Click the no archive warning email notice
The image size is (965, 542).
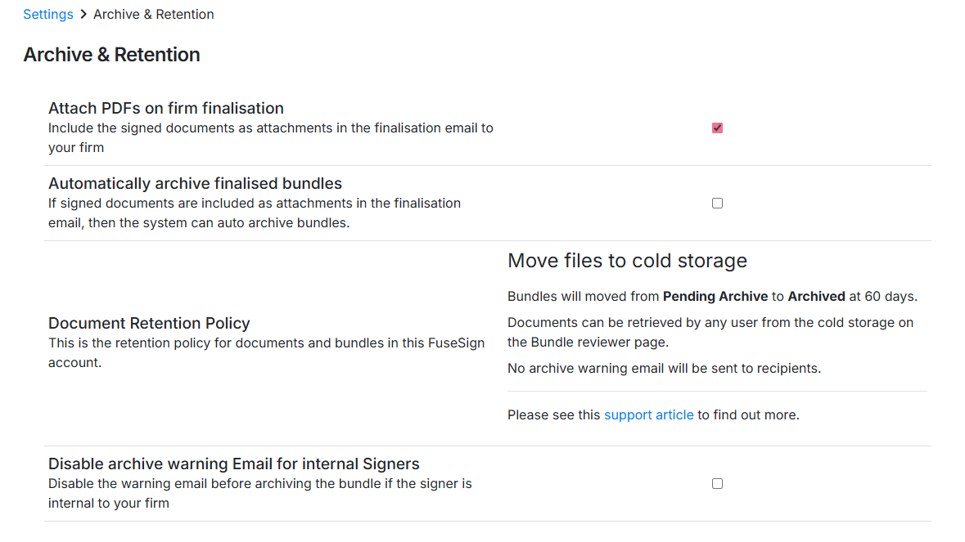click(664, 368)
